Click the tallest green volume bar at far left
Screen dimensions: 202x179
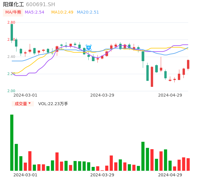[x=12, y=142]
